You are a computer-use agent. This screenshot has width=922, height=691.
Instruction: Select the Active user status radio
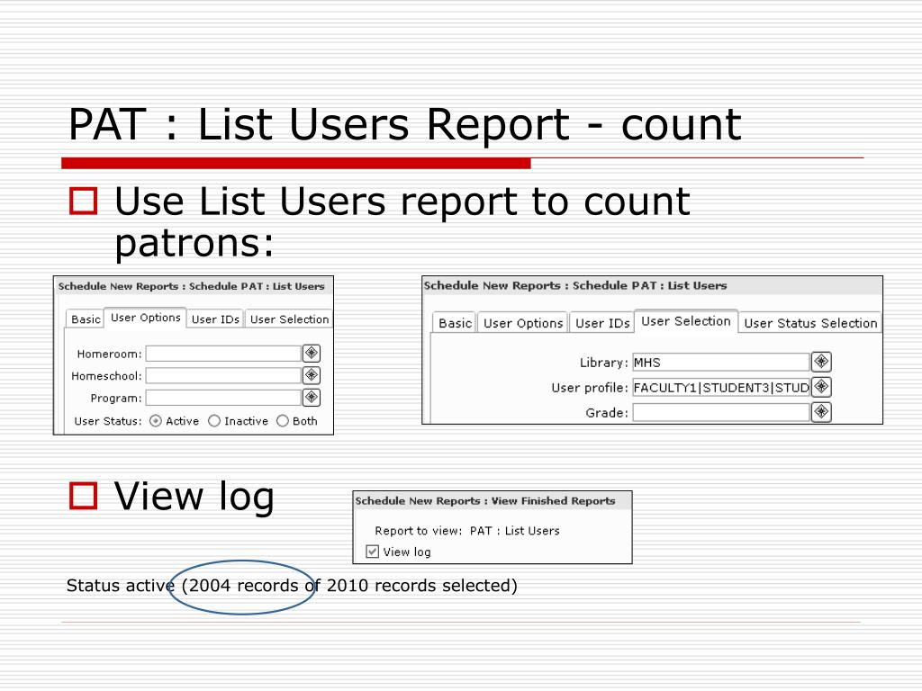[x=155, y=421]
